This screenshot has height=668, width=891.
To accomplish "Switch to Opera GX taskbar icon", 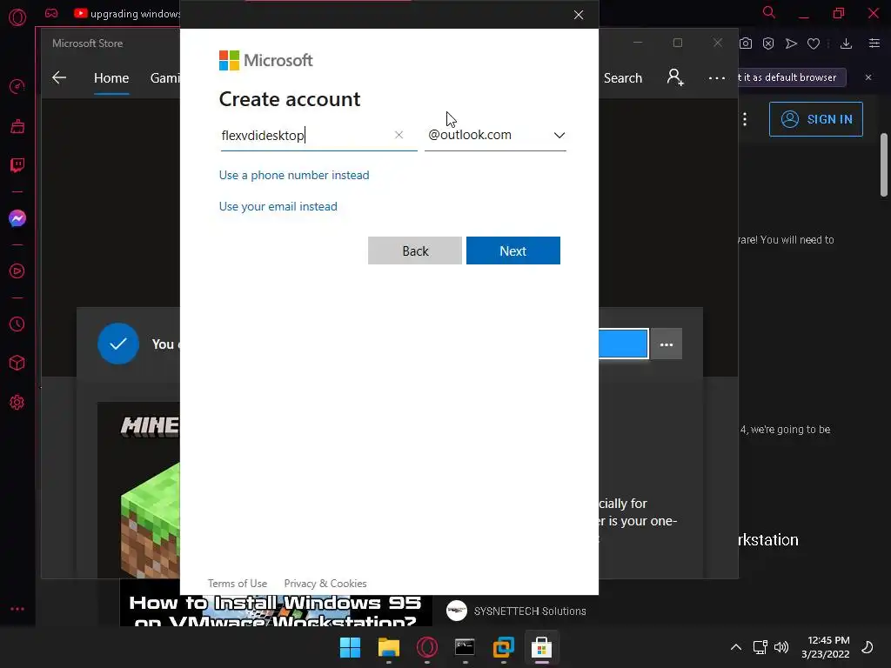I will coord(426,647).
